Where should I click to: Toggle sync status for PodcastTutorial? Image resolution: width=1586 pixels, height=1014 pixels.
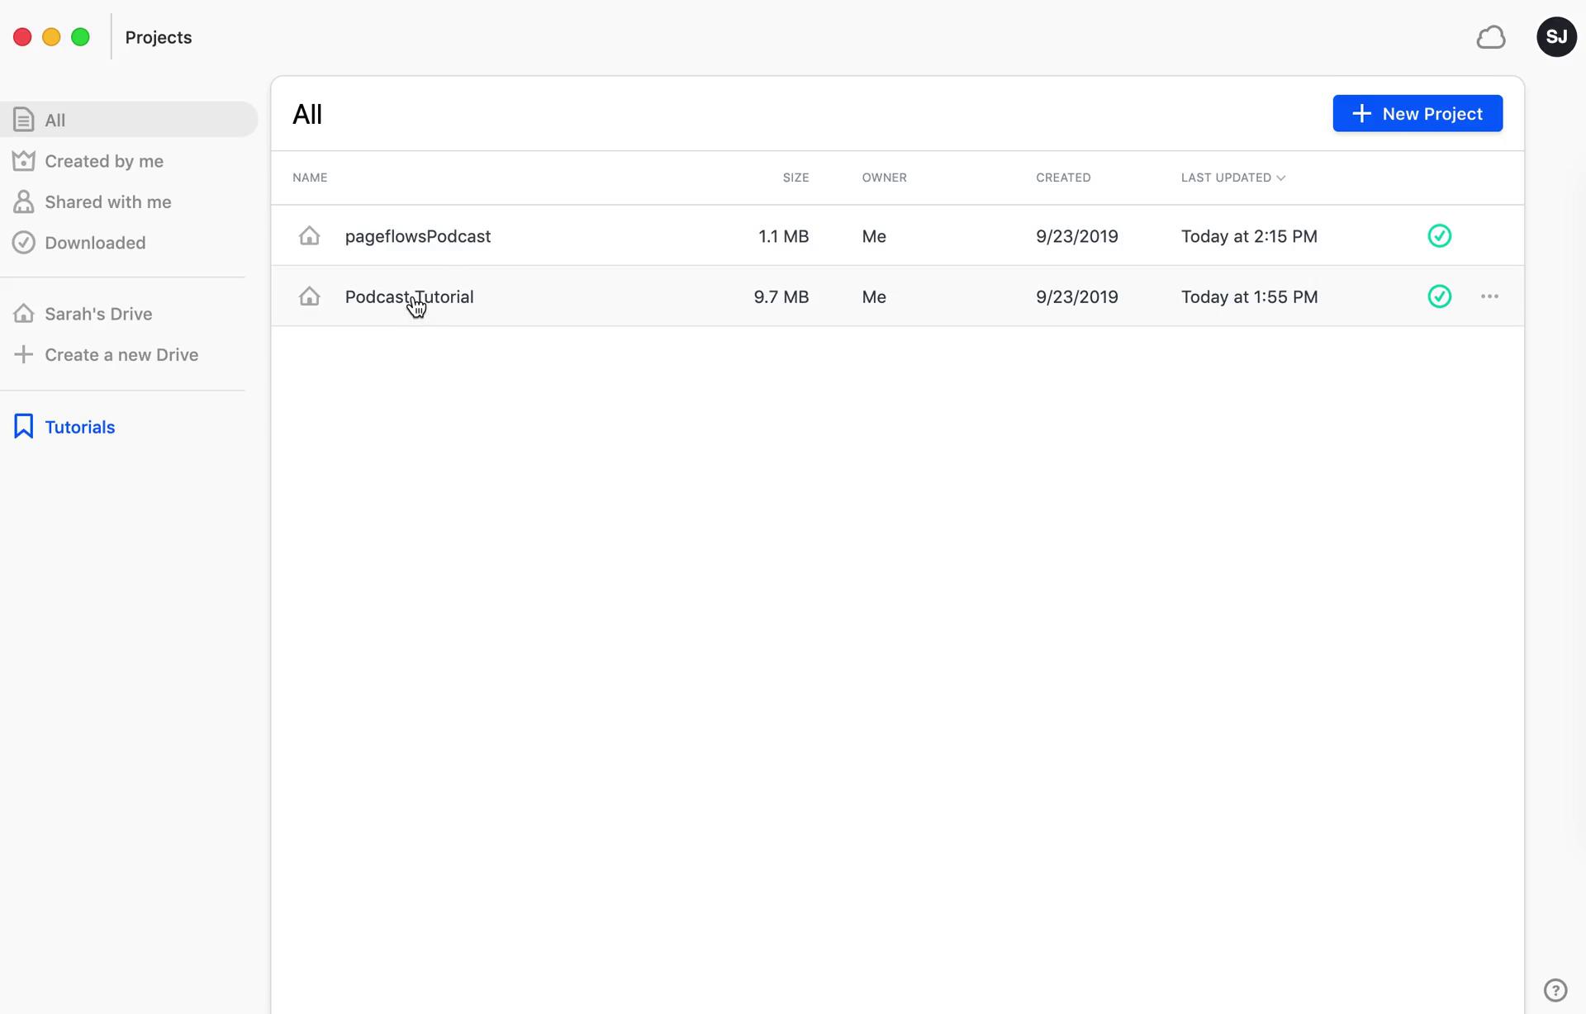(1441, 296)
